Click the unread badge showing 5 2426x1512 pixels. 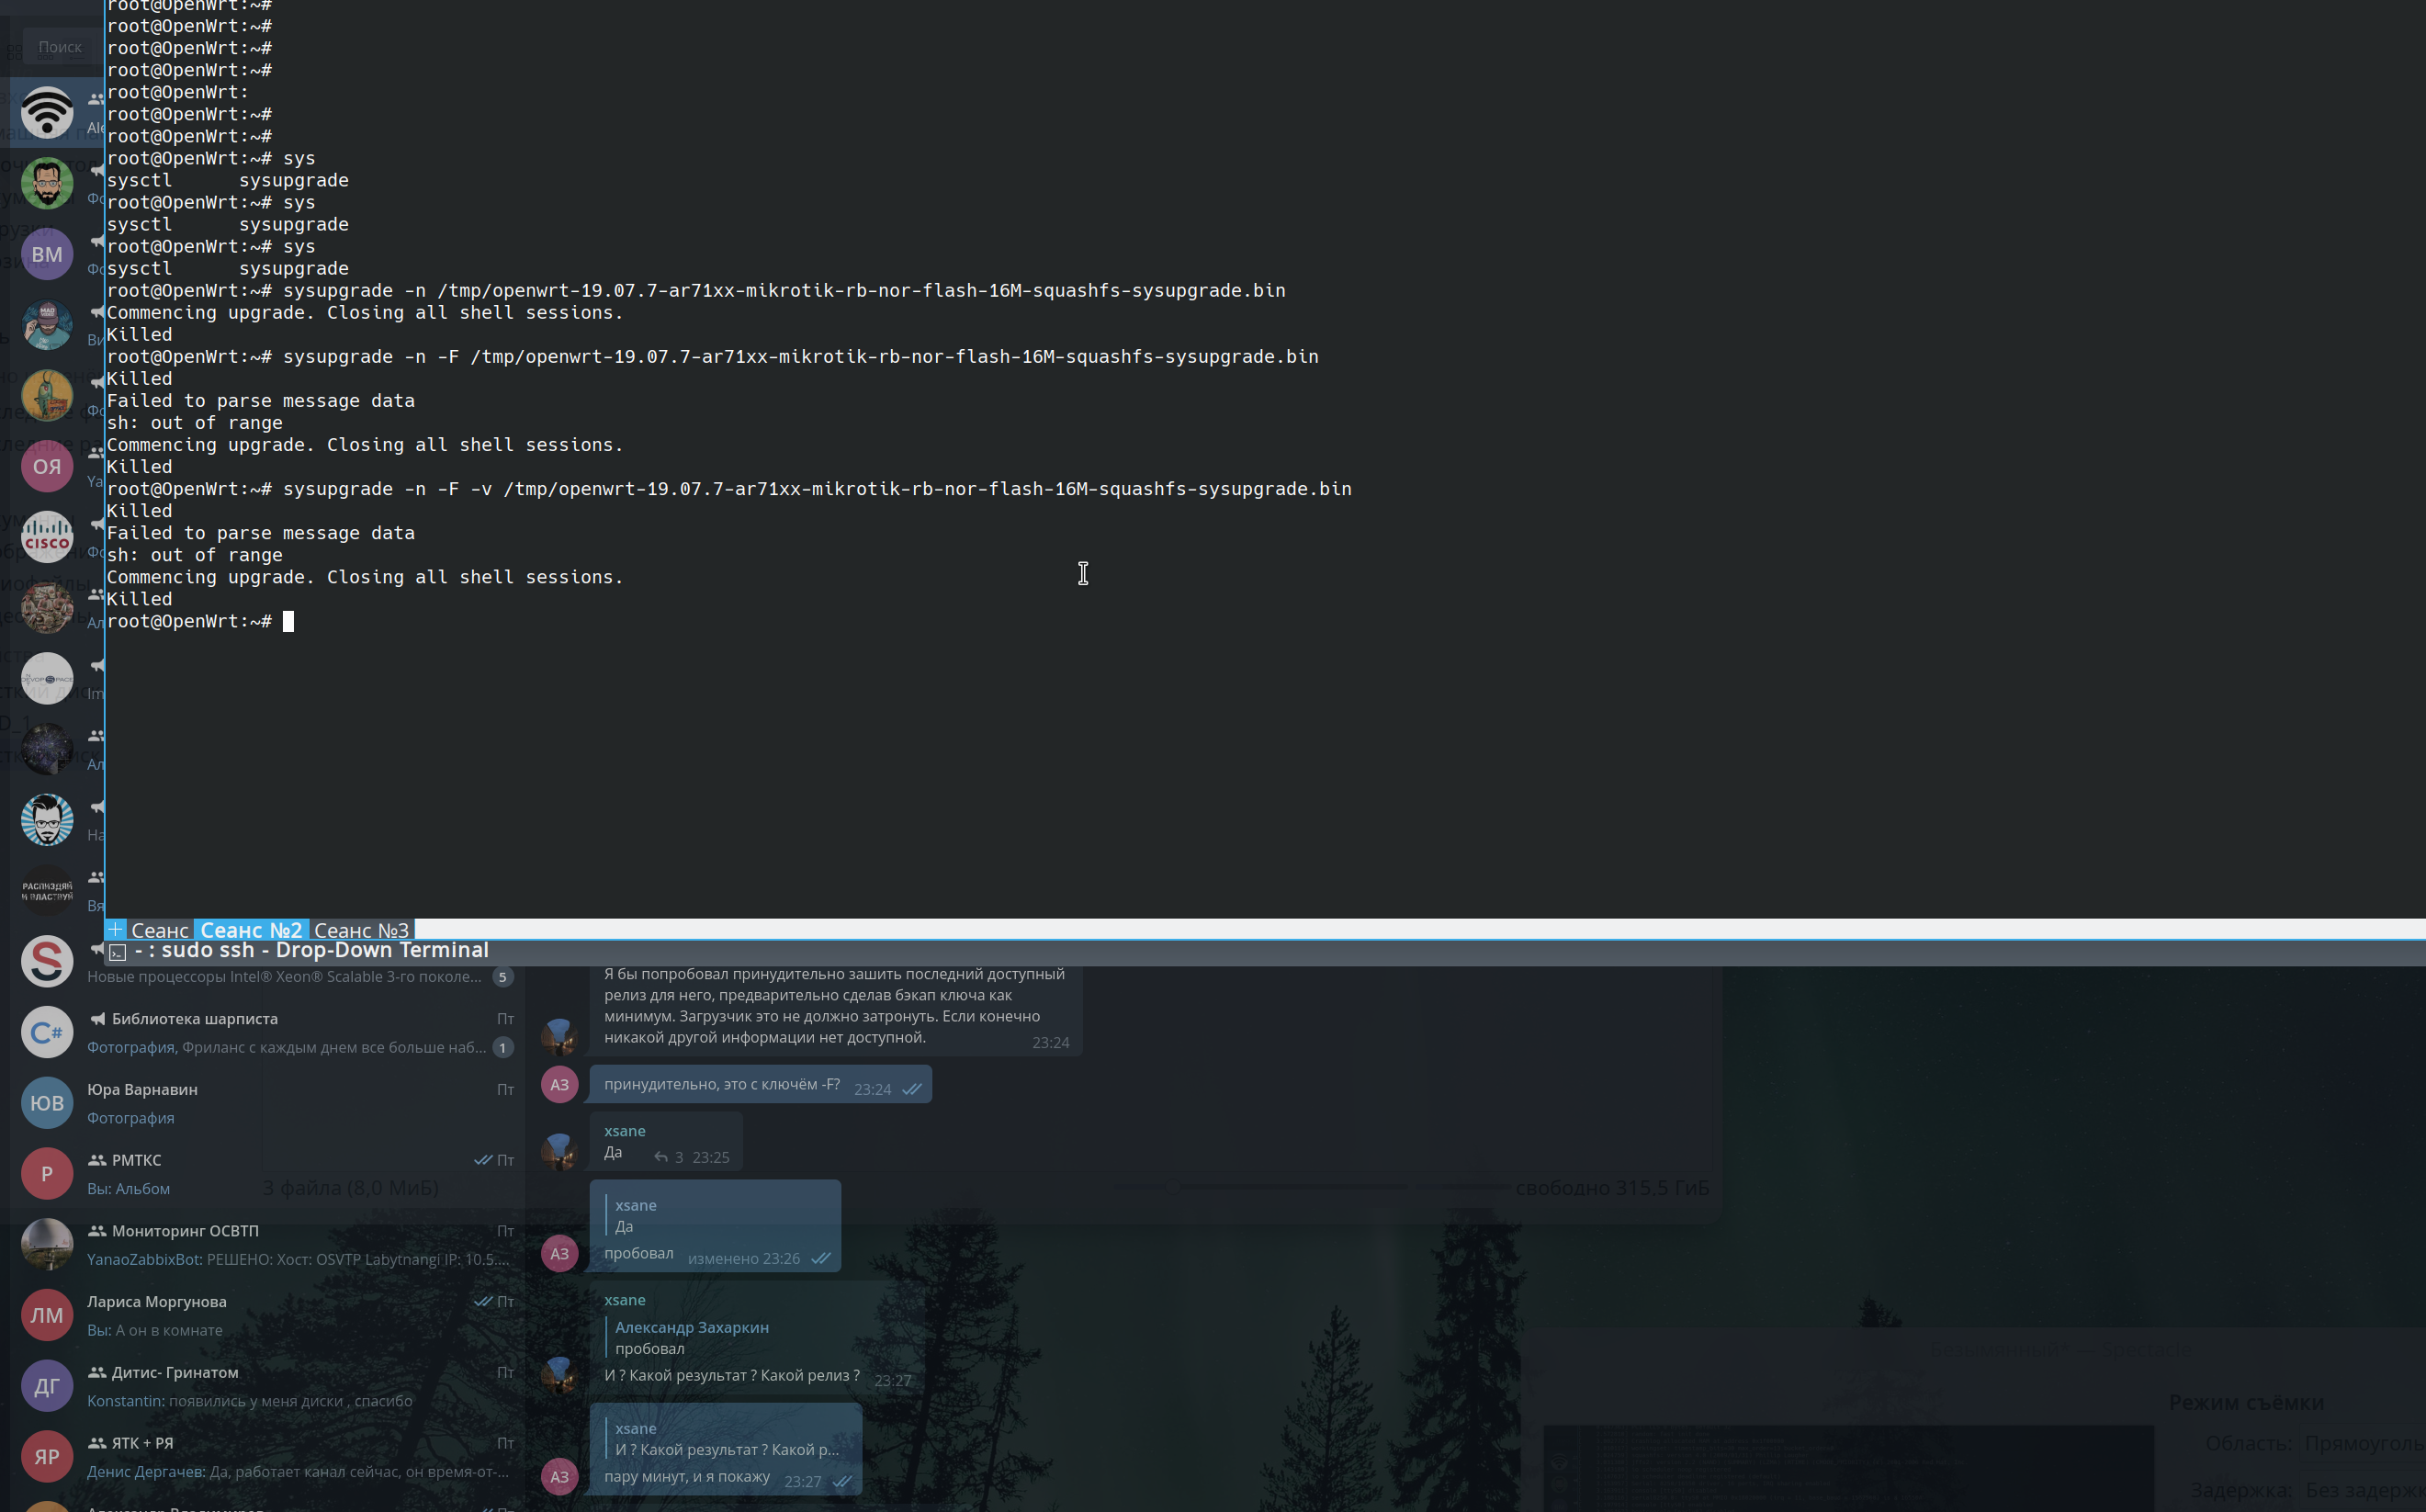click(503, 977)
